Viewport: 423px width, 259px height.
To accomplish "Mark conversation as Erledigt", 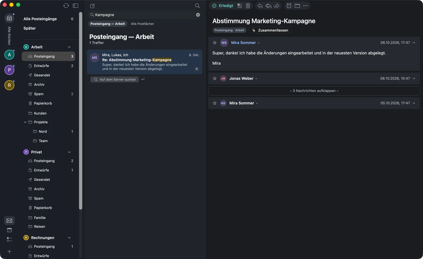I will pyautogui.click(x=223, y=6).
